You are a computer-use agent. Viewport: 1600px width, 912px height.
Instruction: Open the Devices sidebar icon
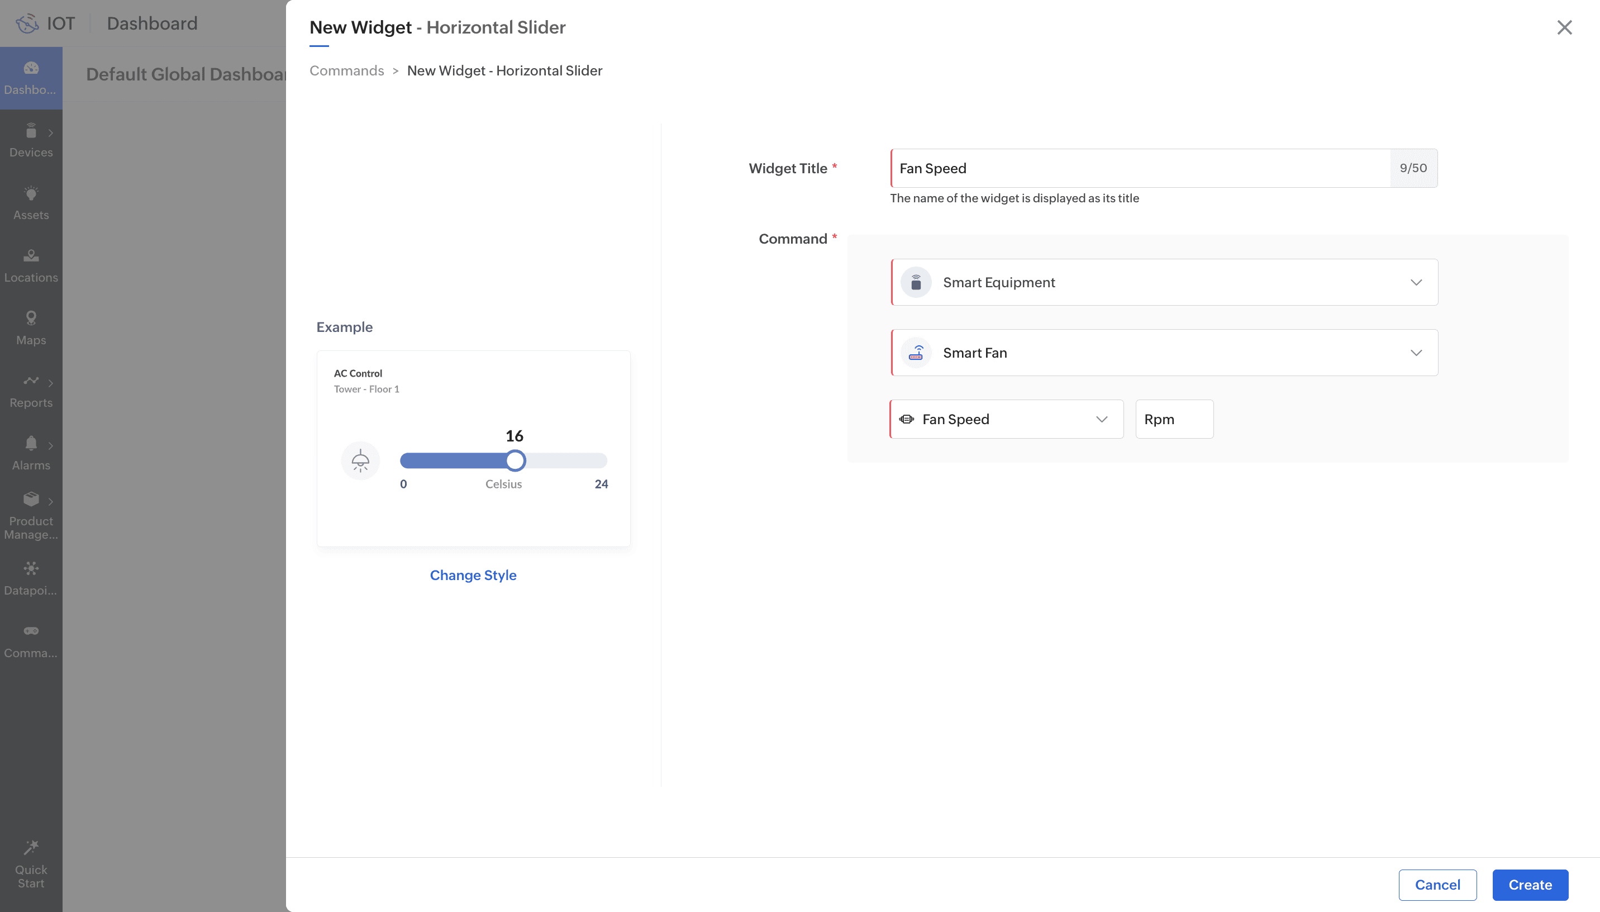[31, 131]
